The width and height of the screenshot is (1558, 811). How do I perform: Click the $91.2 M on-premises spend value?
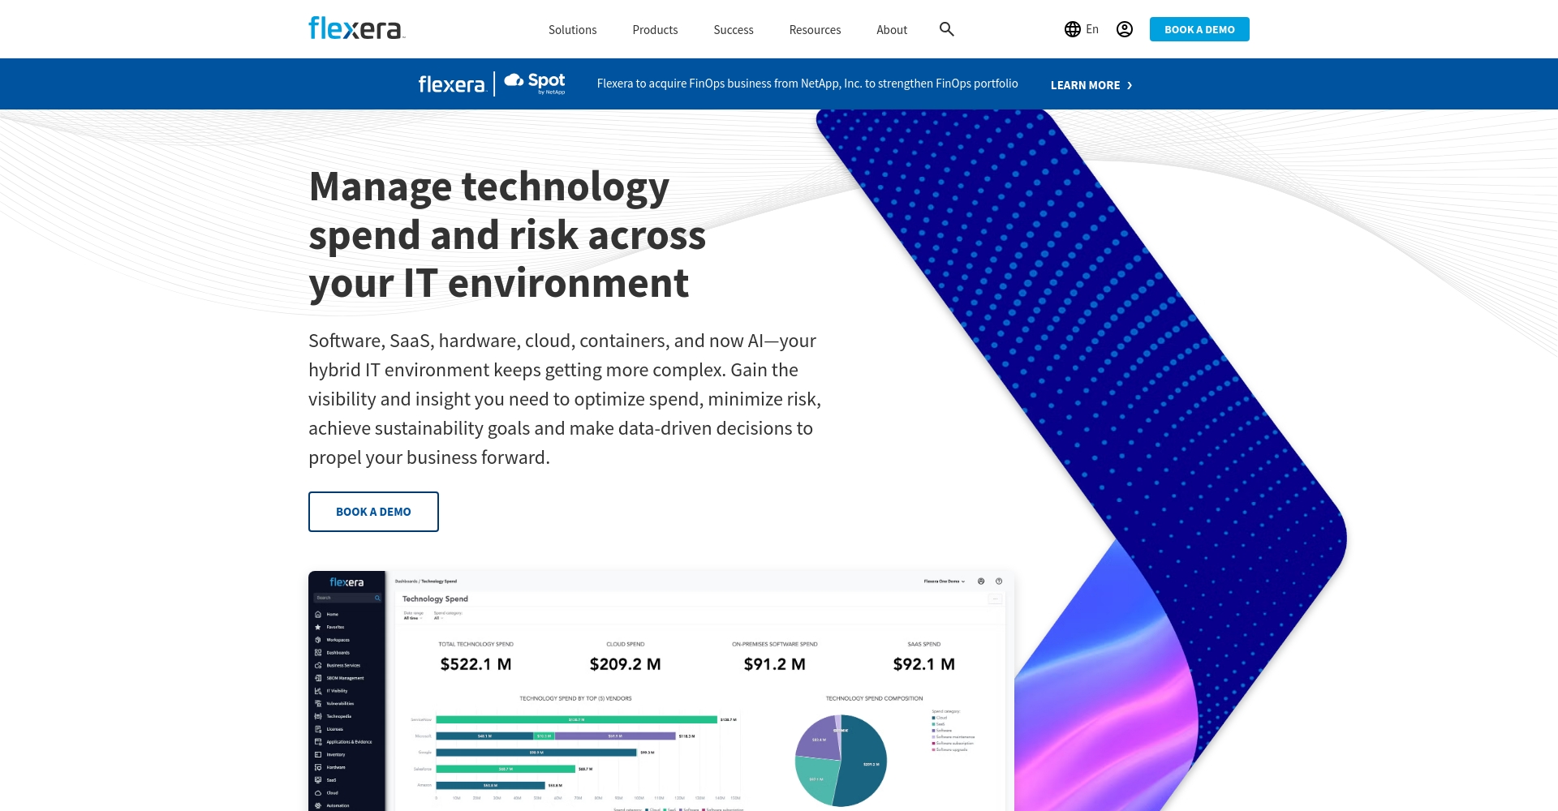point(774,664)
